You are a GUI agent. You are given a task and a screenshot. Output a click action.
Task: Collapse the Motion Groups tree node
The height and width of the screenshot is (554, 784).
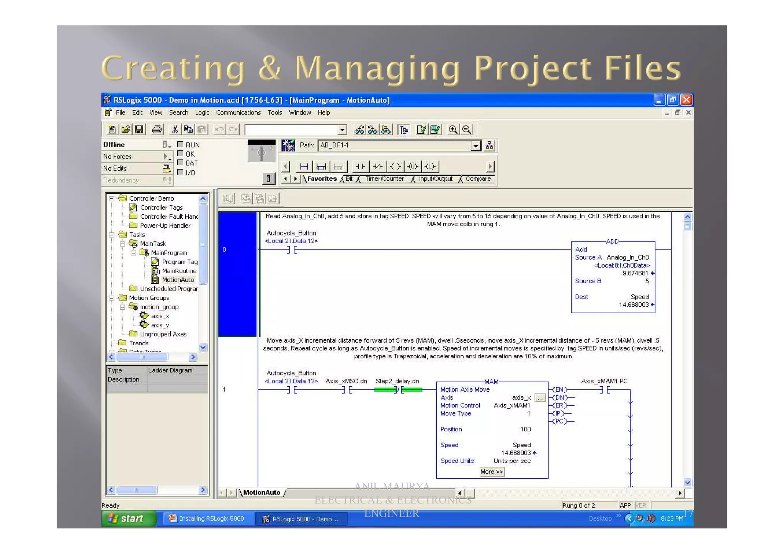tap(111, 298)
